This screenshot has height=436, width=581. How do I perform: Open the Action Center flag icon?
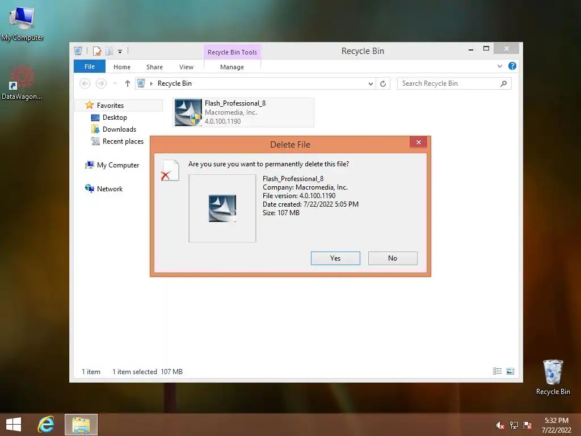[528, 425]
